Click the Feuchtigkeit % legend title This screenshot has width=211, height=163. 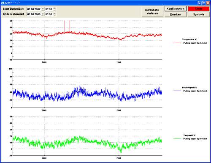[189, 88]
